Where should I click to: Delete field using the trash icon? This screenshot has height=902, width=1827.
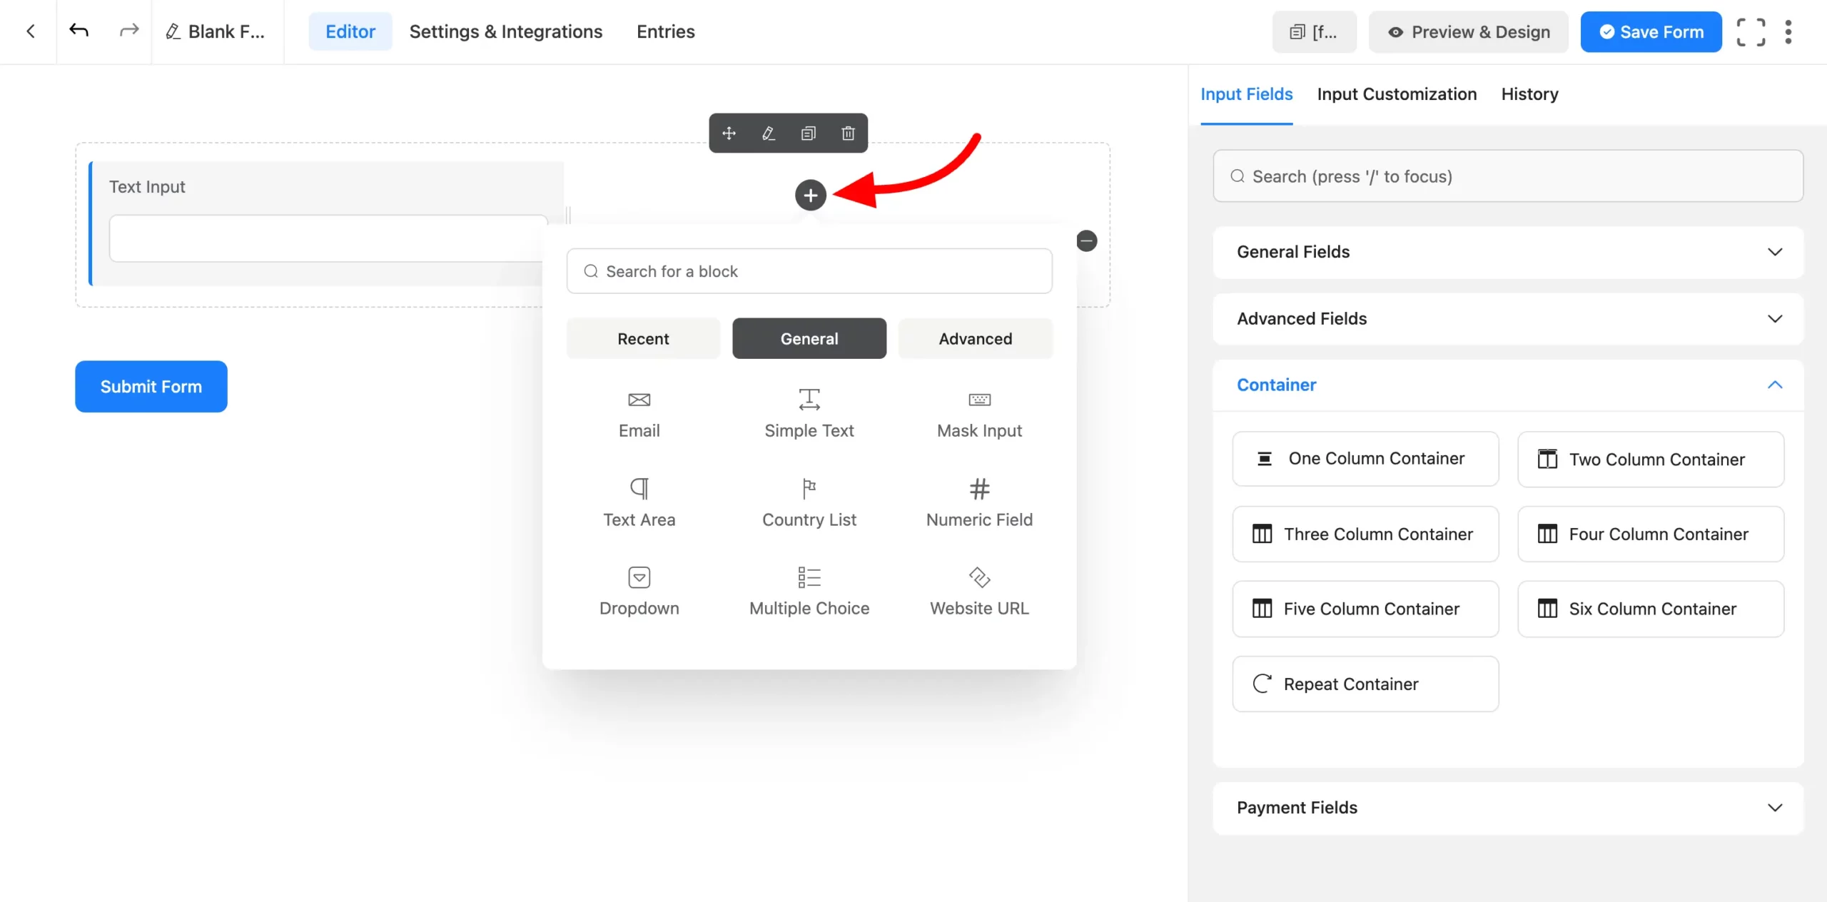pyautogui.click(x=848, y=133)
